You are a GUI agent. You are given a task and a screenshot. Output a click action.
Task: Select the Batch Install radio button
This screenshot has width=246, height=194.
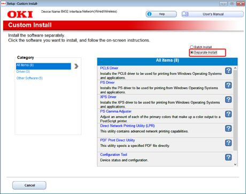191,47
